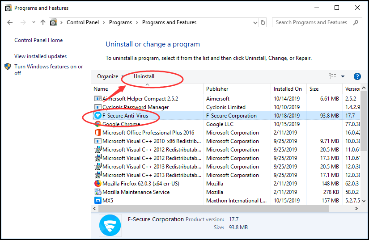The height and width of the screenshot is (240, 369).
Task: Click the Uninstall toolbar button
Action: coord(144,76)
